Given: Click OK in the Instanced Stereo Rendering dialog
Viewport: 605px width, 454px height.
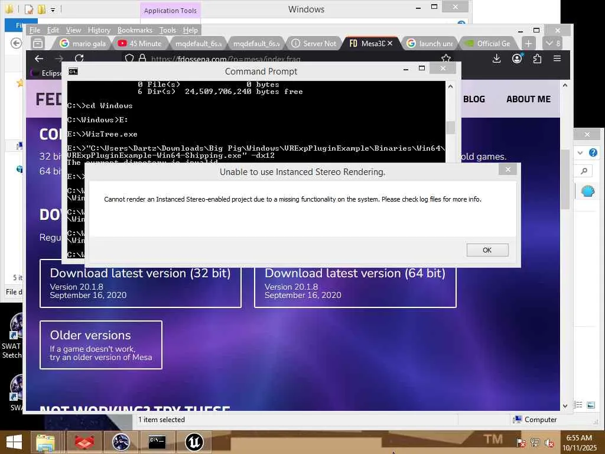Looking at the screenshot, I should point(487,250).
